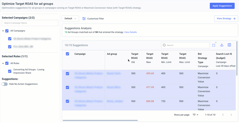The height and width of the screenshot is (123, 239).
Task: Toggle Hide No-Action Suggestions switch
Action: pyautogui.click(x=4, y=84)
